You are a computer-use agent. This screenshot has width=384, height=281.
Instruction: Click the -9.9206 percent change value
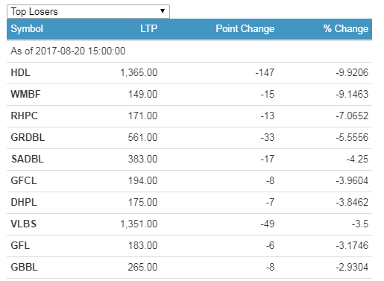tap(352, 73)
